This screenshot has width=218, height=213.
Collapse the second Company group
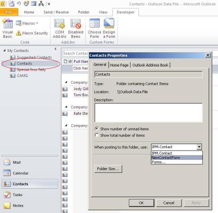66,107
